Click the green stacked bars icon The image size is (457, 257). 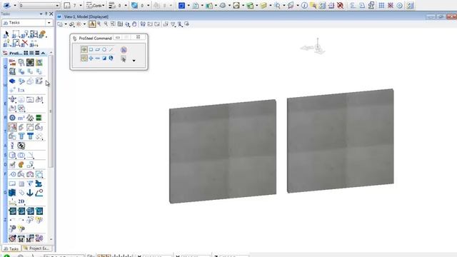[39, 118]
